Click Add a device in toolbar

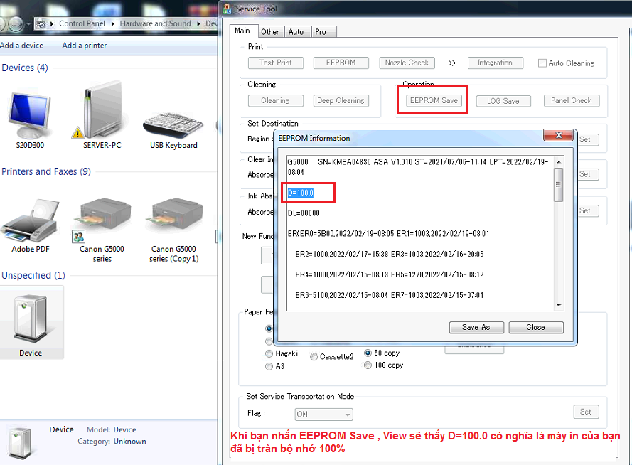[21, 46]
